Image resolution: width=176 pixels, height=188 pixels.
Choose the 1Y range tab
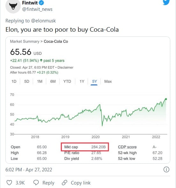(82, 82)
